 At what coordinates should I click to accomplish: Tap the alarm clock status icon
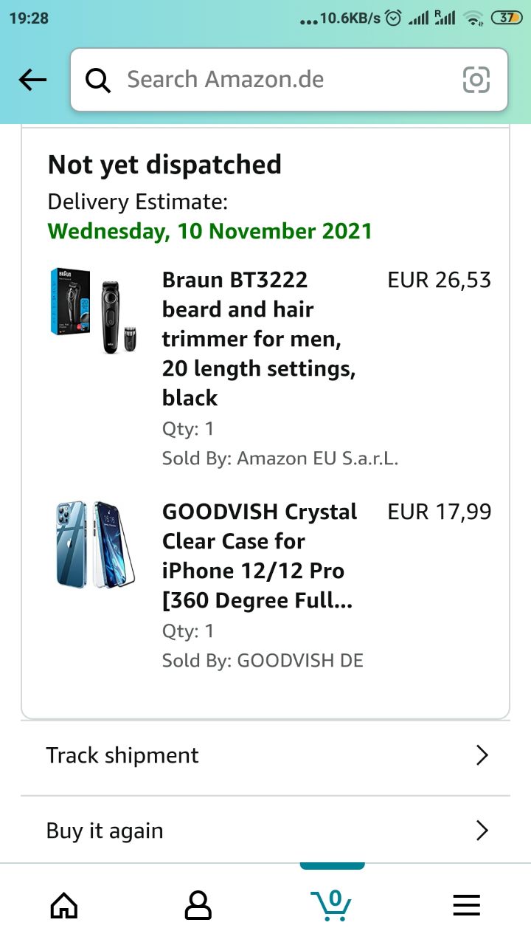tap(395, 18)
